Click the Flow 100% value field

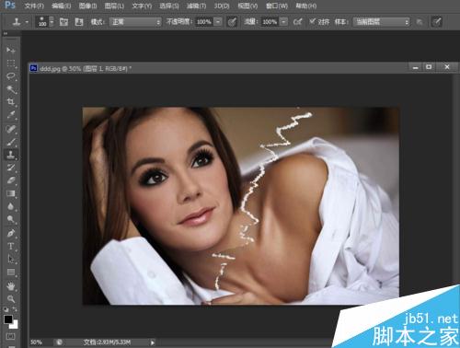270,22
